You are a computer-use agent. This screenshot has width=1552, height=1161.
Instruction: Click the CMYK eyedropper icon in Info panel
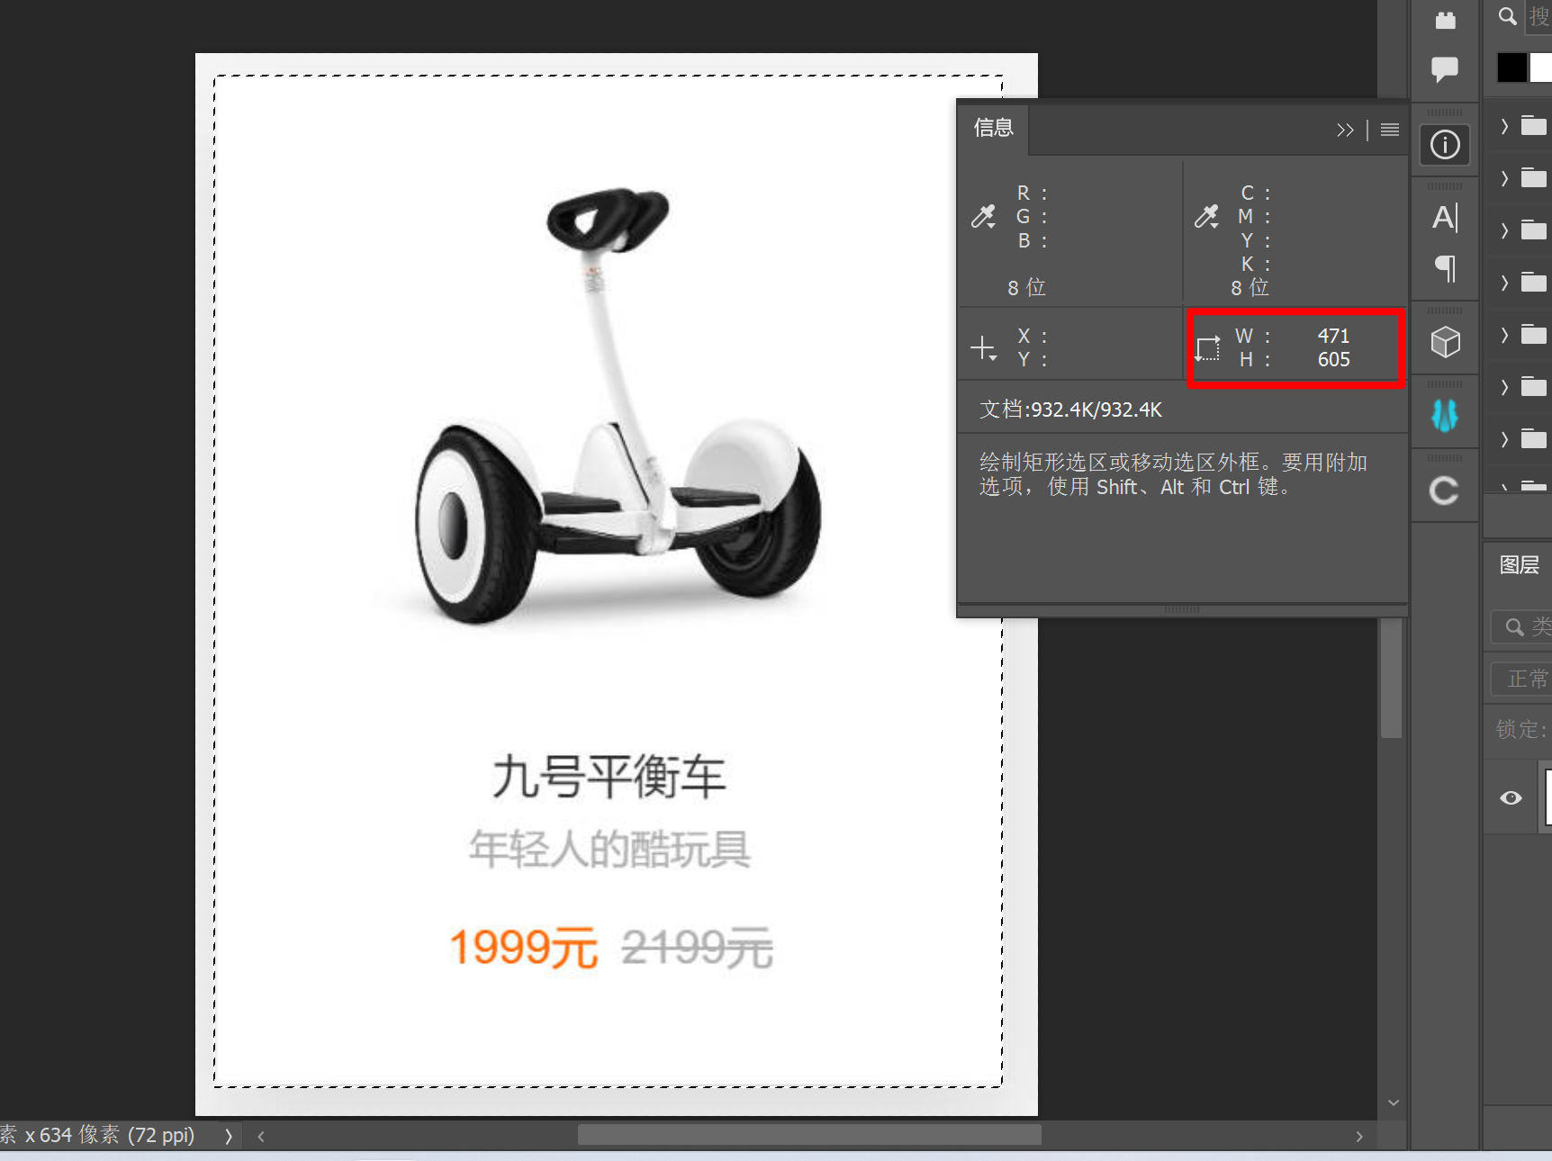1206,216
